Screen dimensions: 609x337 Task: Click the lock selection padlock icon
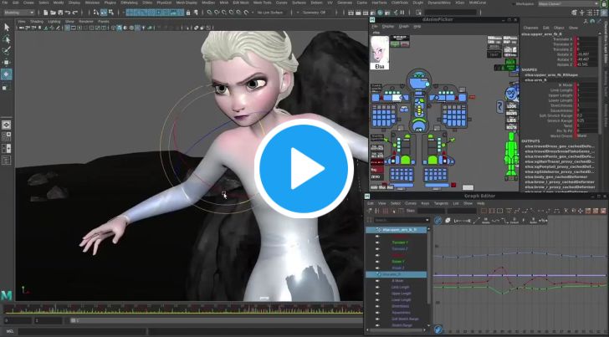click(x=188, y=13)
